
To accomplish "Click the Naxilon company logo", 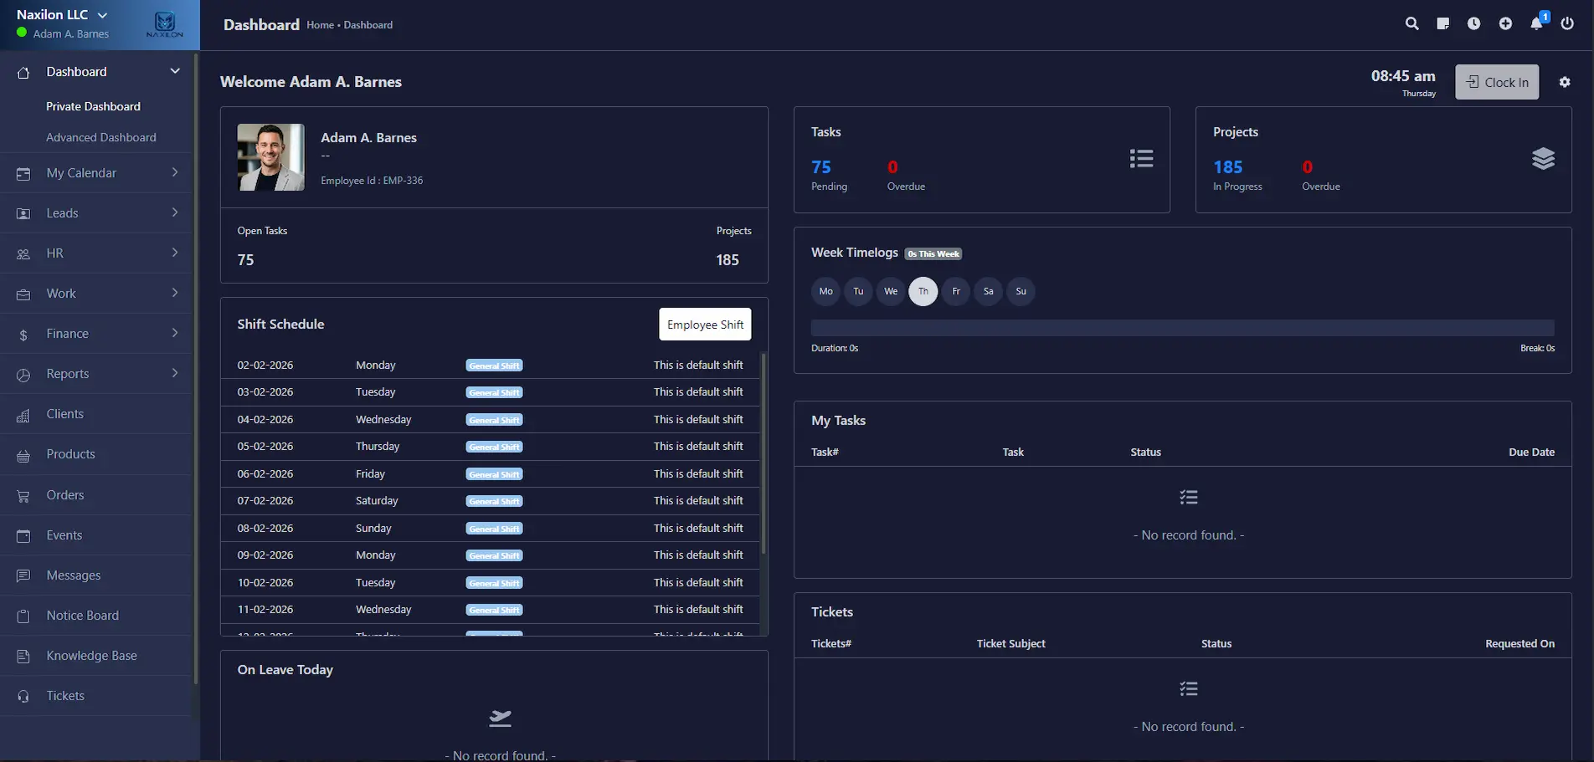I will coord(165,25).
